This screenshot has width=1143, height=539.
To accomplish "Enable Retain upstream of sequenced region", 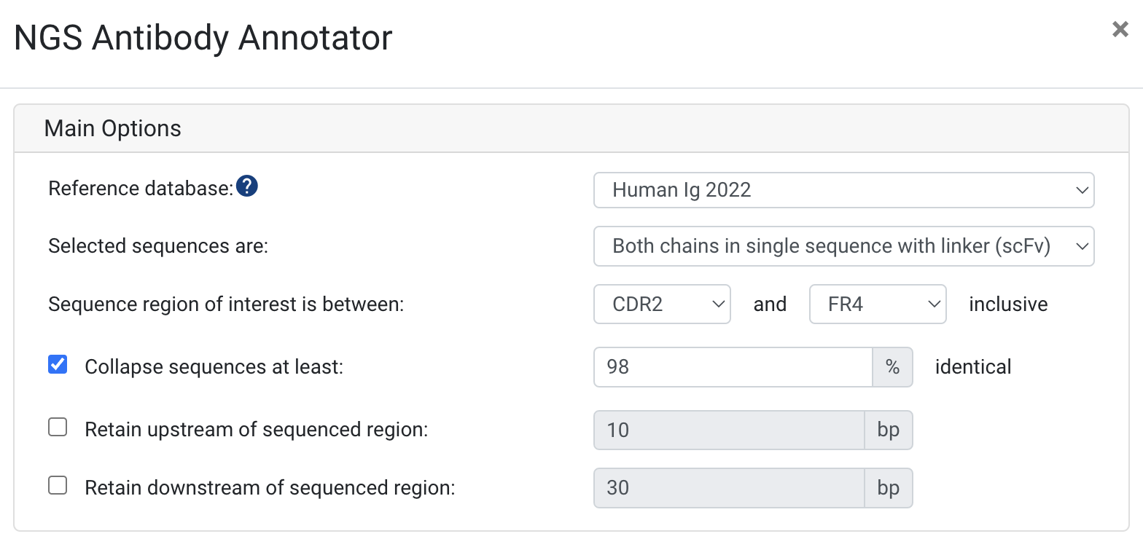I will [58, 427].
